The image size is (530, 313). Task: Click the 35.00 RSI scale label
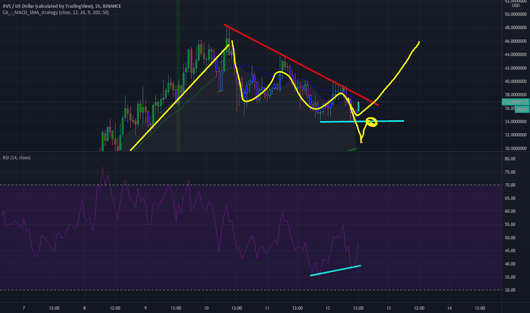(x=510, y=277)
